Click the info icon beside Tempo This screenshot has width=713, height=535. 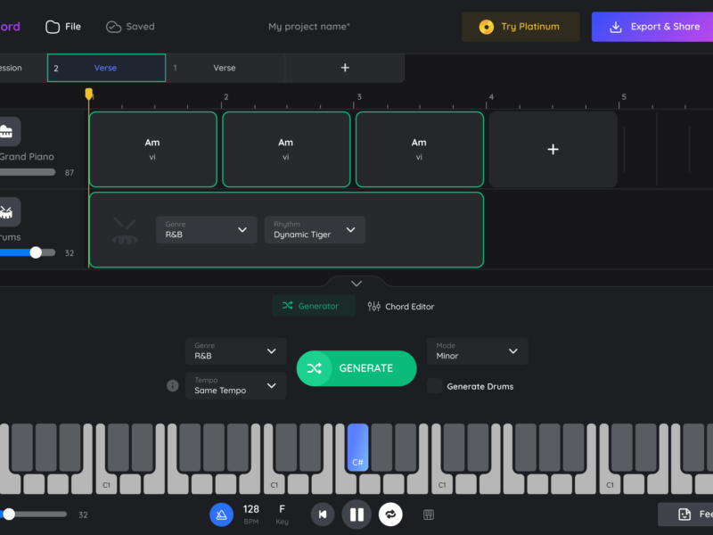tap(172, 385)
